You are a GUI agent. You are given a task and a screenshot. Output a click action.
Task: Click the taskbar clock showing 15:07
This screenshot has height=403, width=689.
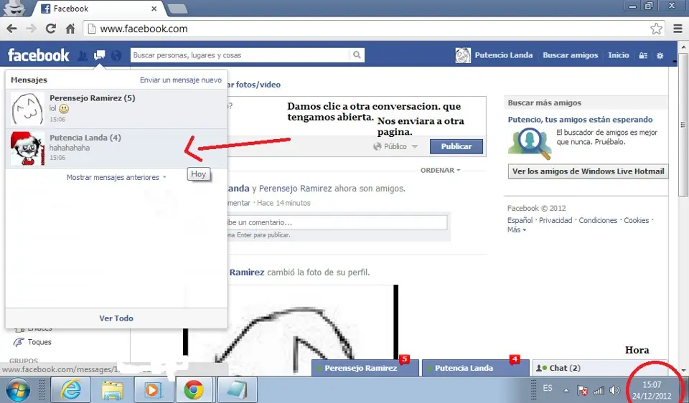point(652,390)
